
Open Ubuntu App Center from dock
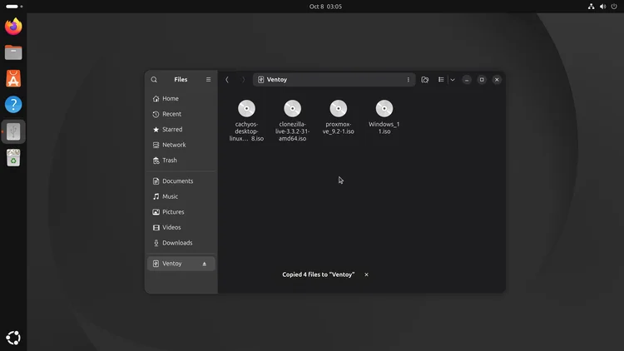tap(13, 79)
